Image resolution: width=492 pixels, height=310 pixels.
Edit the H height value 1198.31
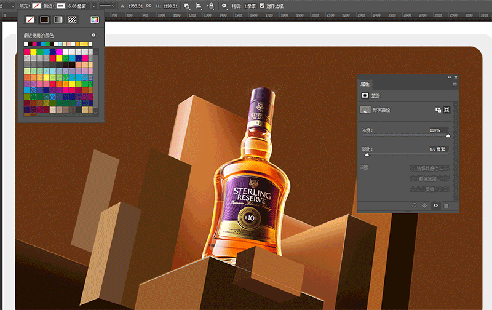coord(170,6)
